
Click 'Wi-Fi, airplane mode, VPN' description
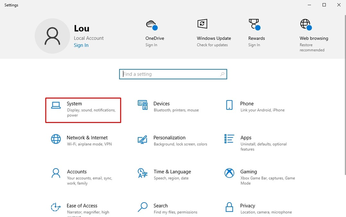pyautogui.click(x=90, y=144)
